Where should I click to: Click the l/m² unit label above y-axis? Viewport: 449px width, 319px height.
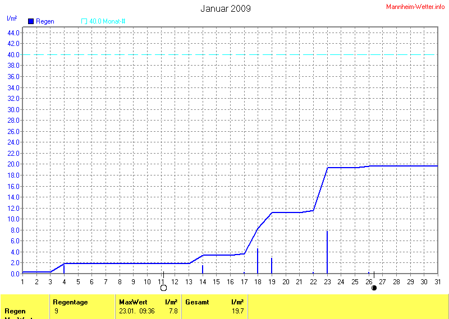[x=12, y=19]
